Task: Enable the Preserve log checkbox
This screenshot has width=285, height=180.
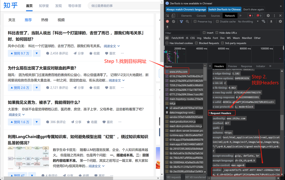Action: 195,21
